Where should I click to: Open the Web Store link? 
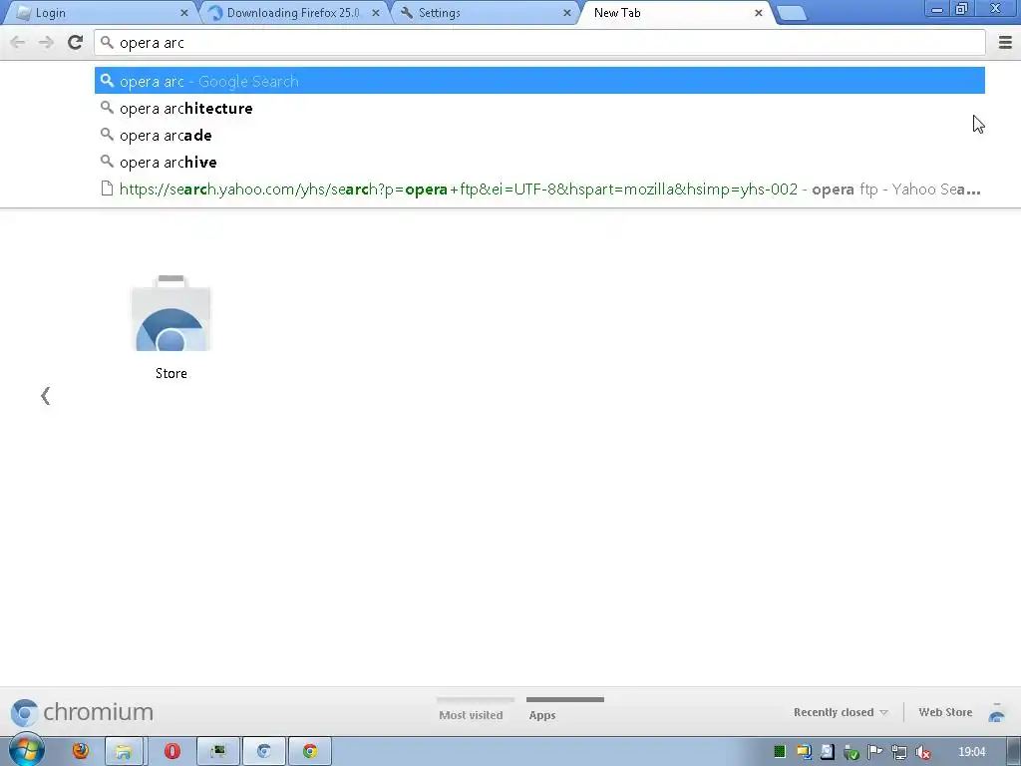coord(945,712)
